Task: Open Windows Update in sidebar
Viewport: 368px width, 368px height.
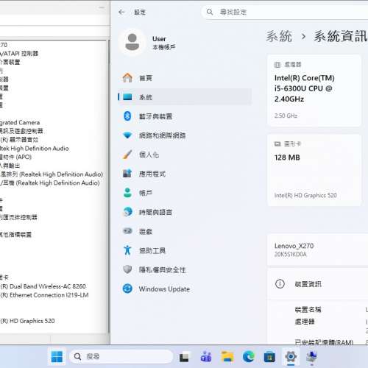Action: tap(185, 289)
